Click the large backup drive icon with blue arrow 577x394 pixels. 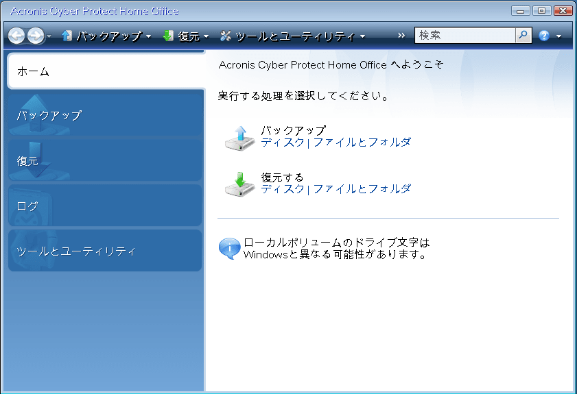tap(239, 137)
